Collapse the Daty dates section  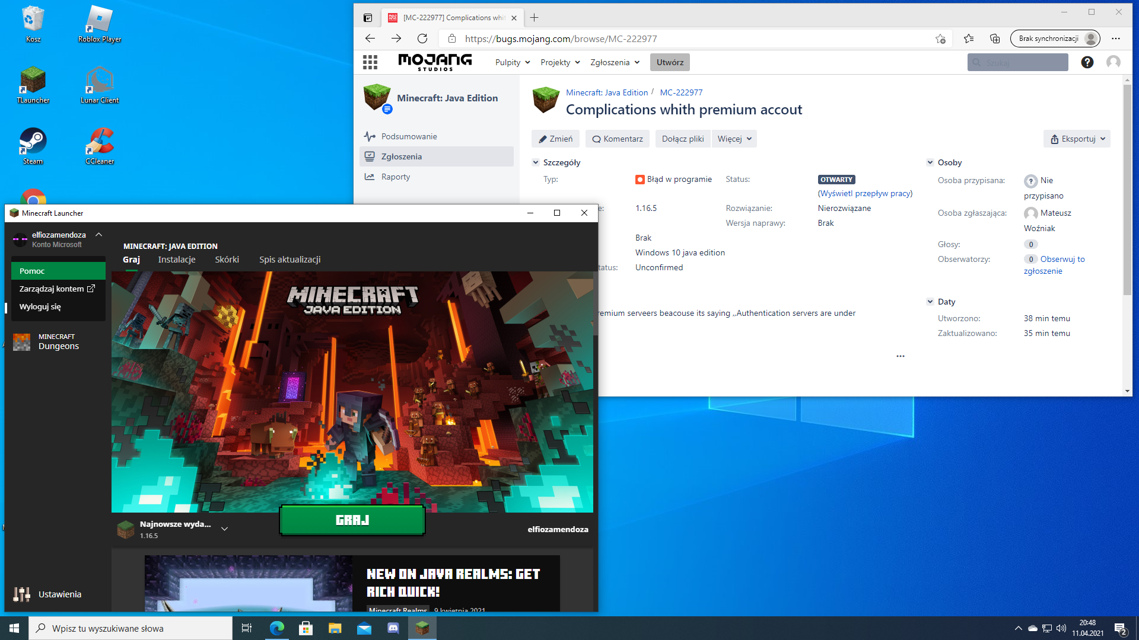click(x=930, y=302)
